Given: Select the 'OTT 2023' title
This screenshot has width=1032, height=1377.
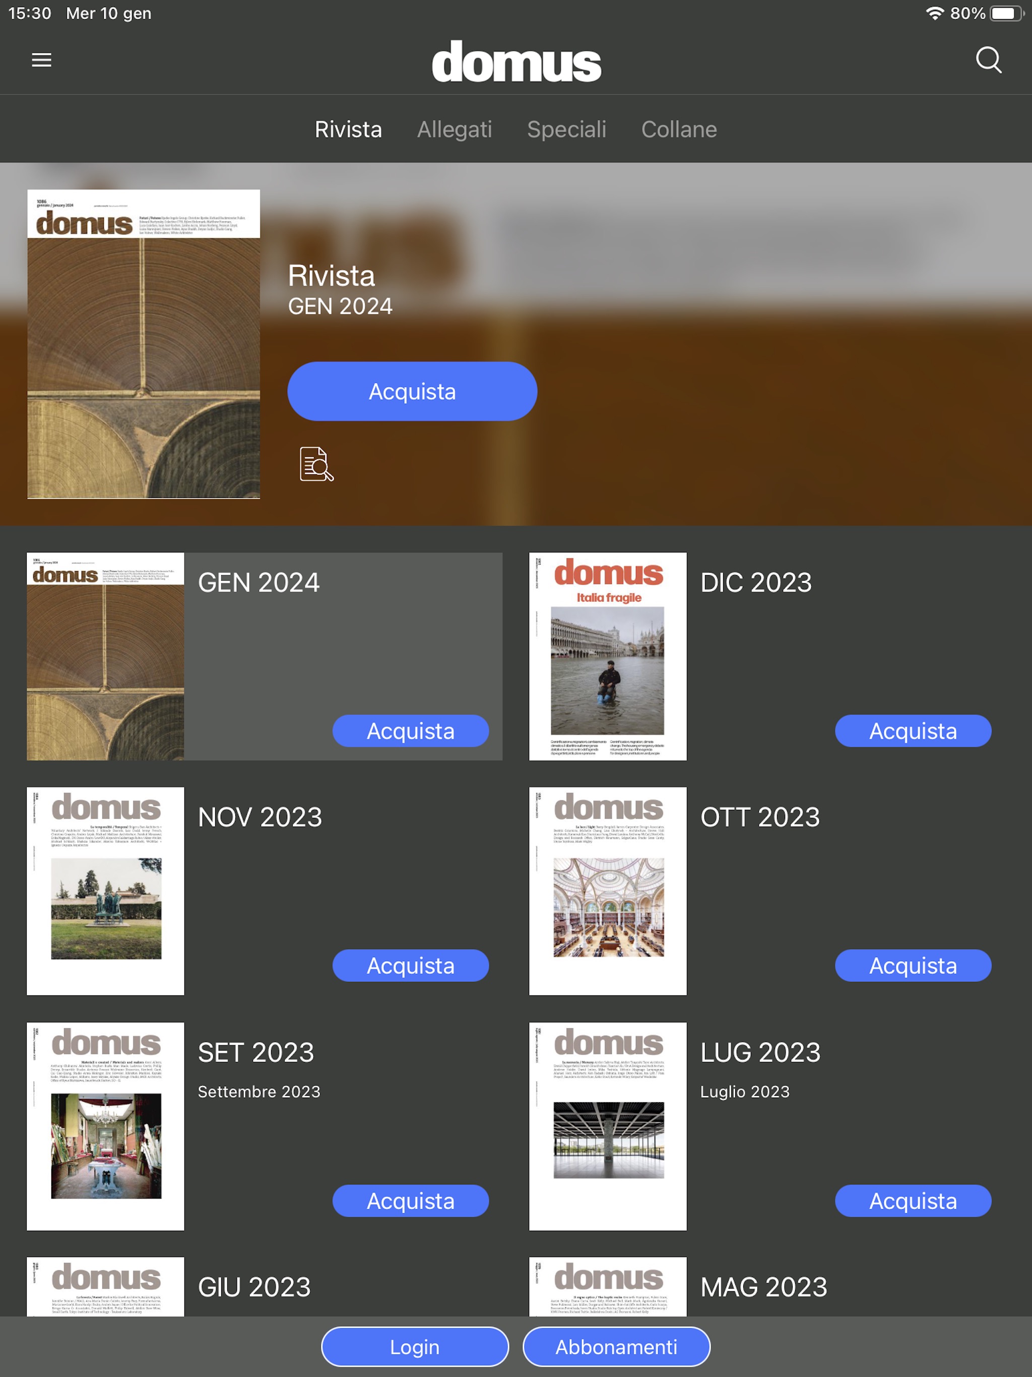Looking at the screenshot, I should coord(759,818).
